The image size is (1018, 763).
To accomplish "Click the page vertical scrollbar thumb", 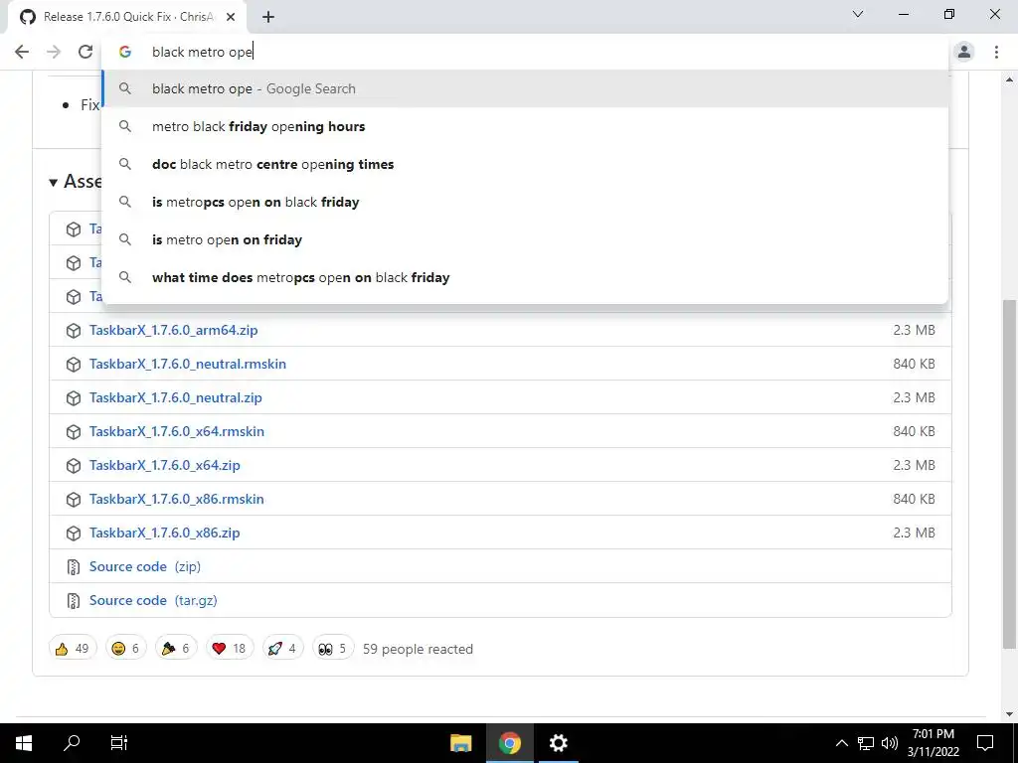I will (x=1009, y=474).
